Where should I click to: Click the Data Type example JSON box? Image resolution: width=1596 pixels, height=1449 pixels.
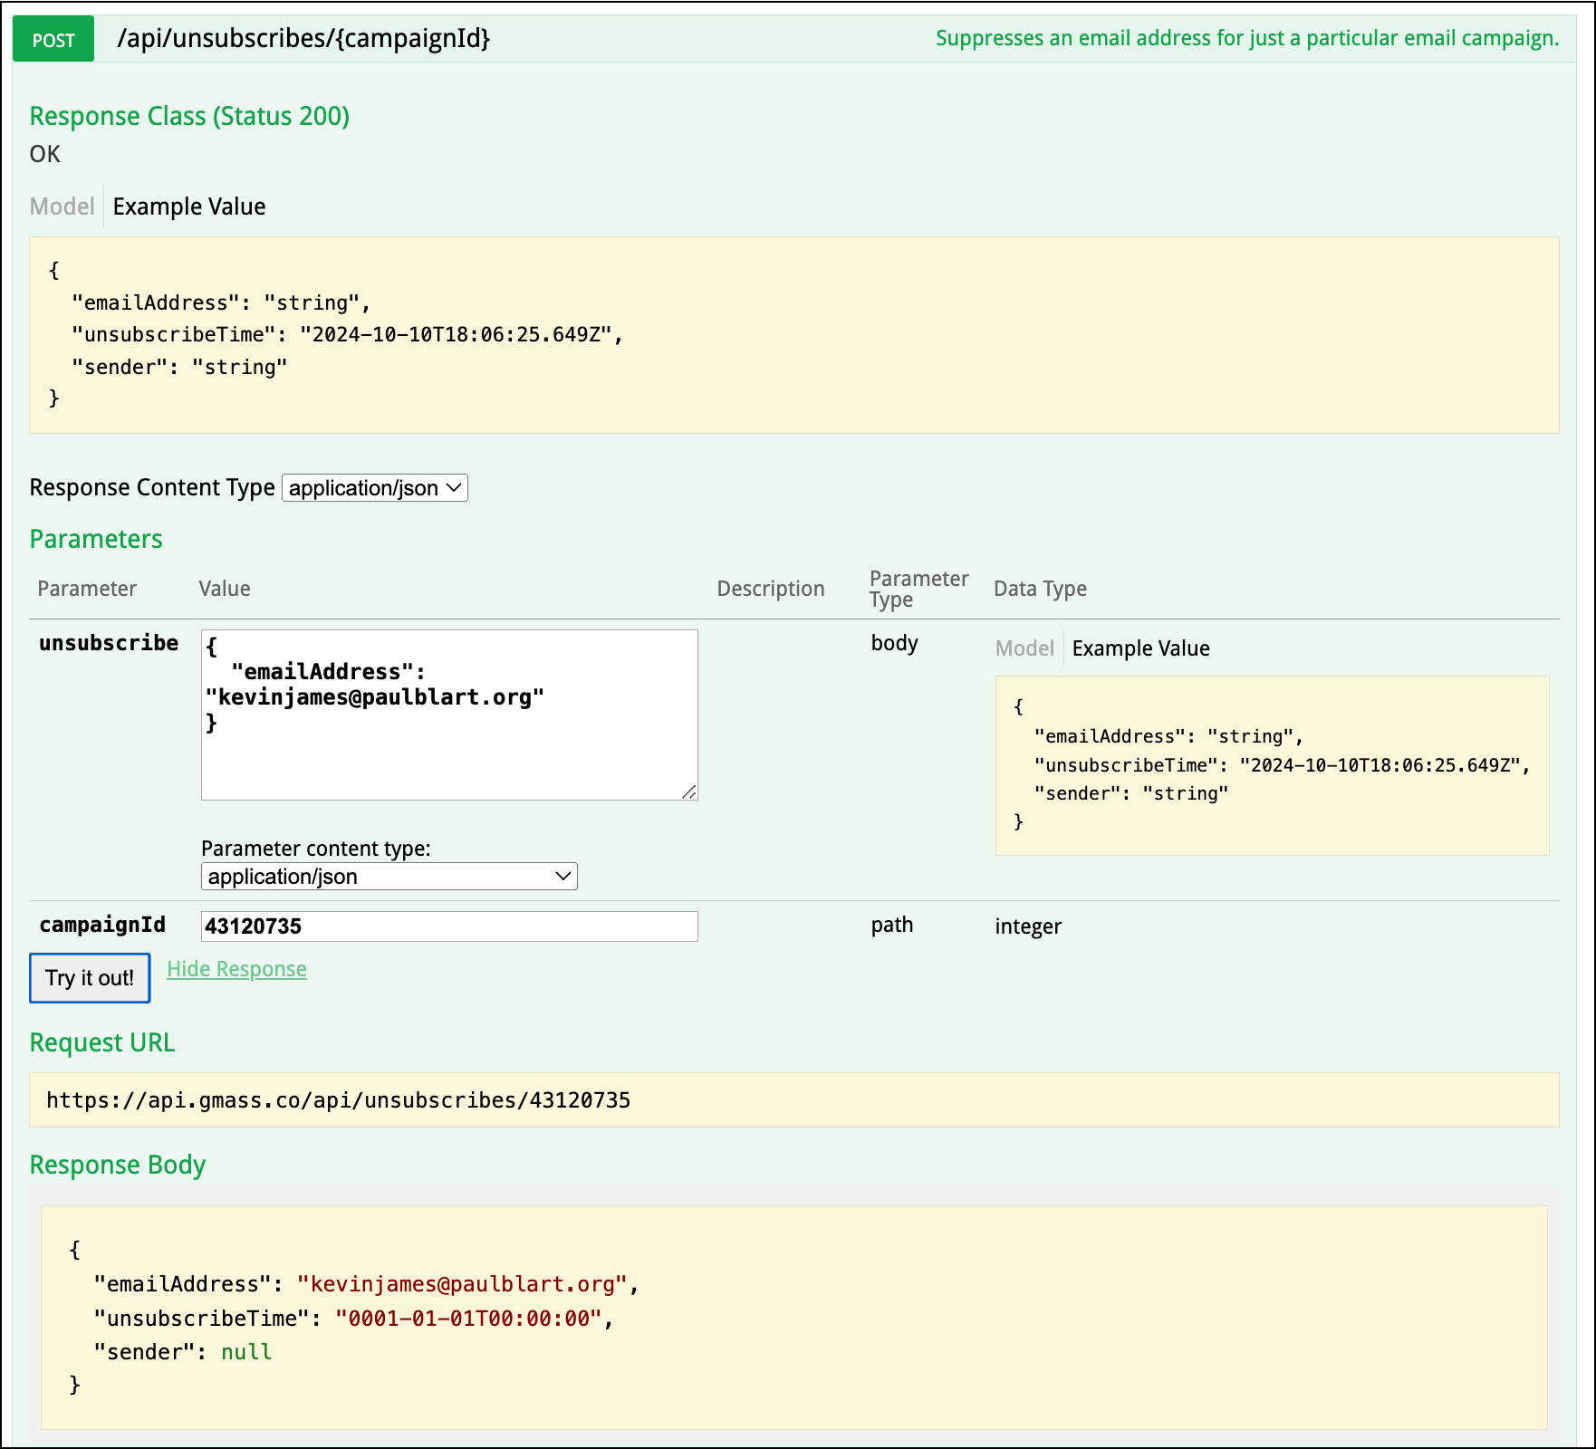pos(1273,765)
